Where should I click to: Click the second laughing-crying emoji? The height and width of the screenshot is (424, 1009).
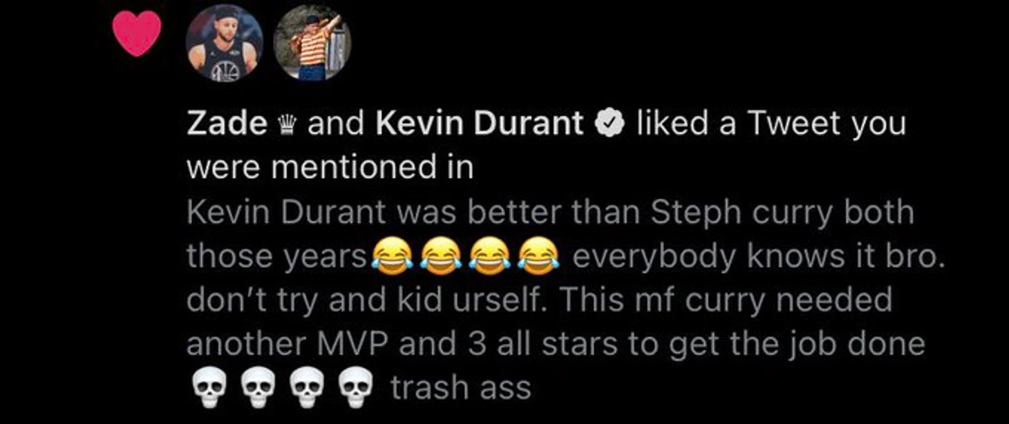[x=440, y=257]
